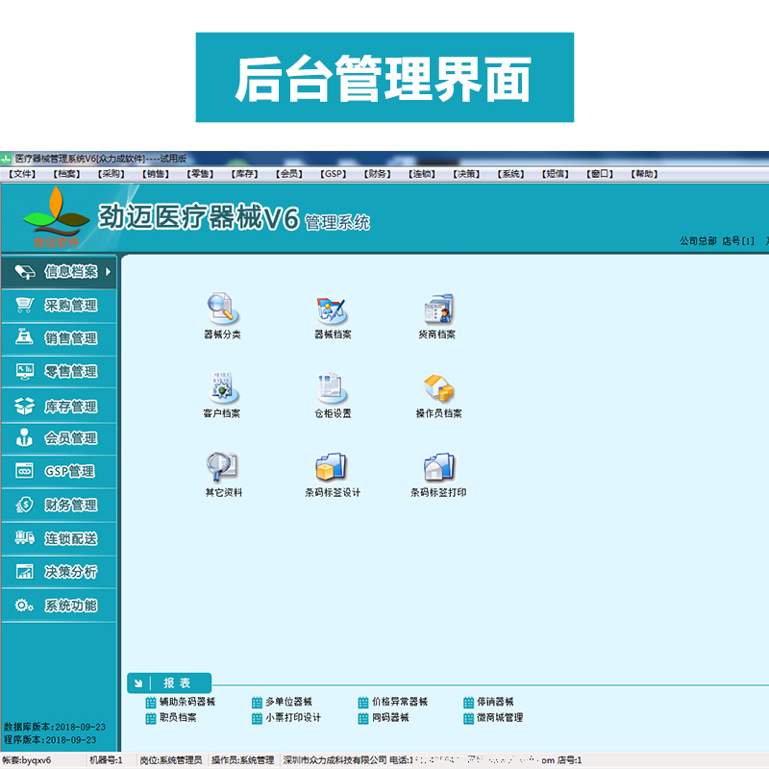The image size is (769, 769).
Task: Select 连锁配送 in the sidebar
Action: 59,538
